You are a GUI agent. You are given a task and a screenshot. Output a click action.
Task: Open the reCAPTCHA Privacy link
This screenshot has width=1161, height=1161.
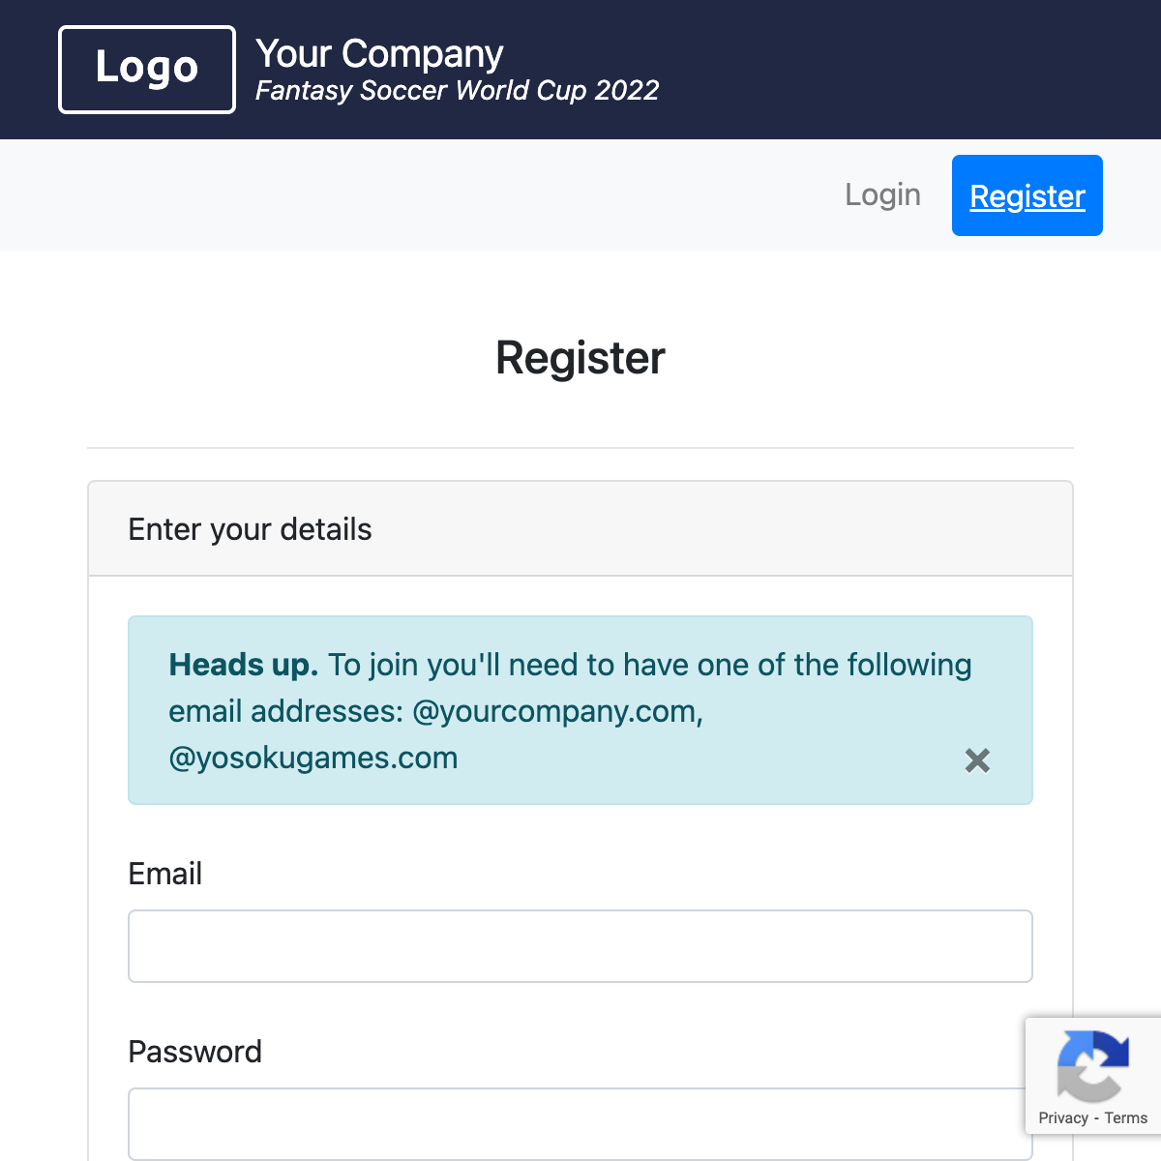1063,1118
